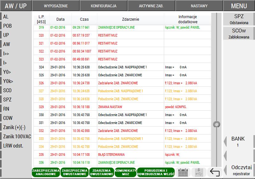Select ZDARZENIA DWUSTANOWE filter
This screenshot has width=255, height=179.
(x=102, y=172)
